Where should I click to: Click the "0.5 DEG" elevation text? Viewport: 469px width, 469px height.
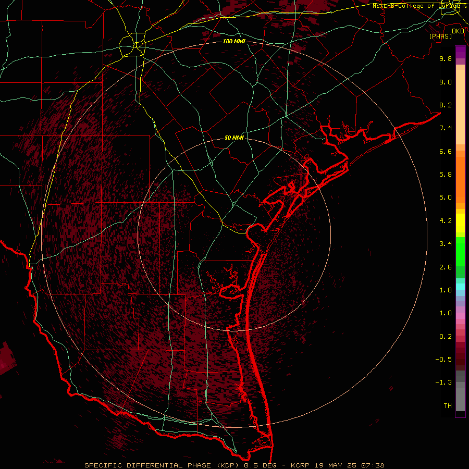260,465
